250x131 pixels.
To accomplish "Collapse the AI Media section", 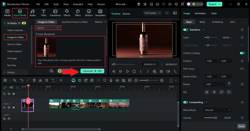I will tap(5, 23).
